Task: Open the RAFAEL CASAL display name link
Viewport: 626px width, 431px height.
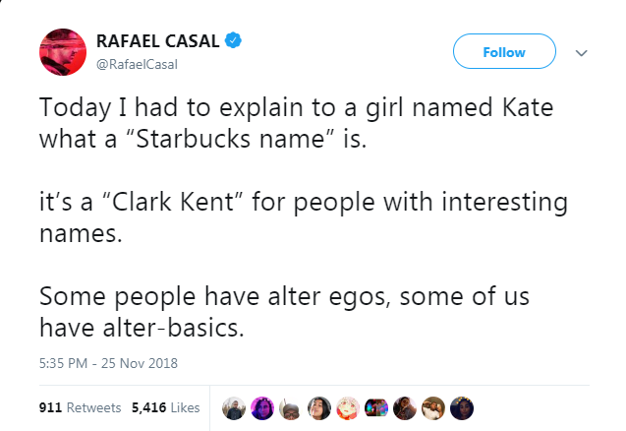Action: point(156,42)
